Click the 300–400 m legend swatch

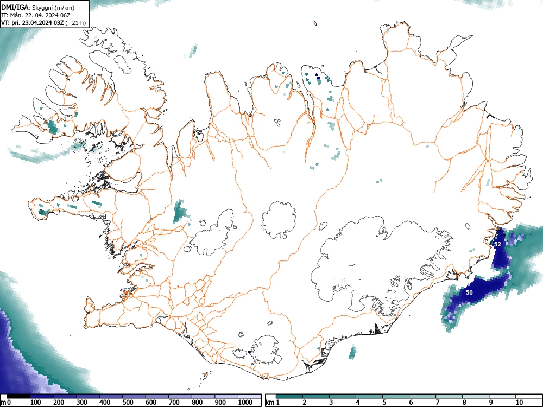88,396
